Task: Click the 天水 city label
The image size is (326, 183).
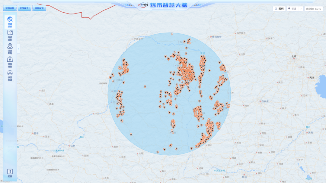Action: click(107, 178)
